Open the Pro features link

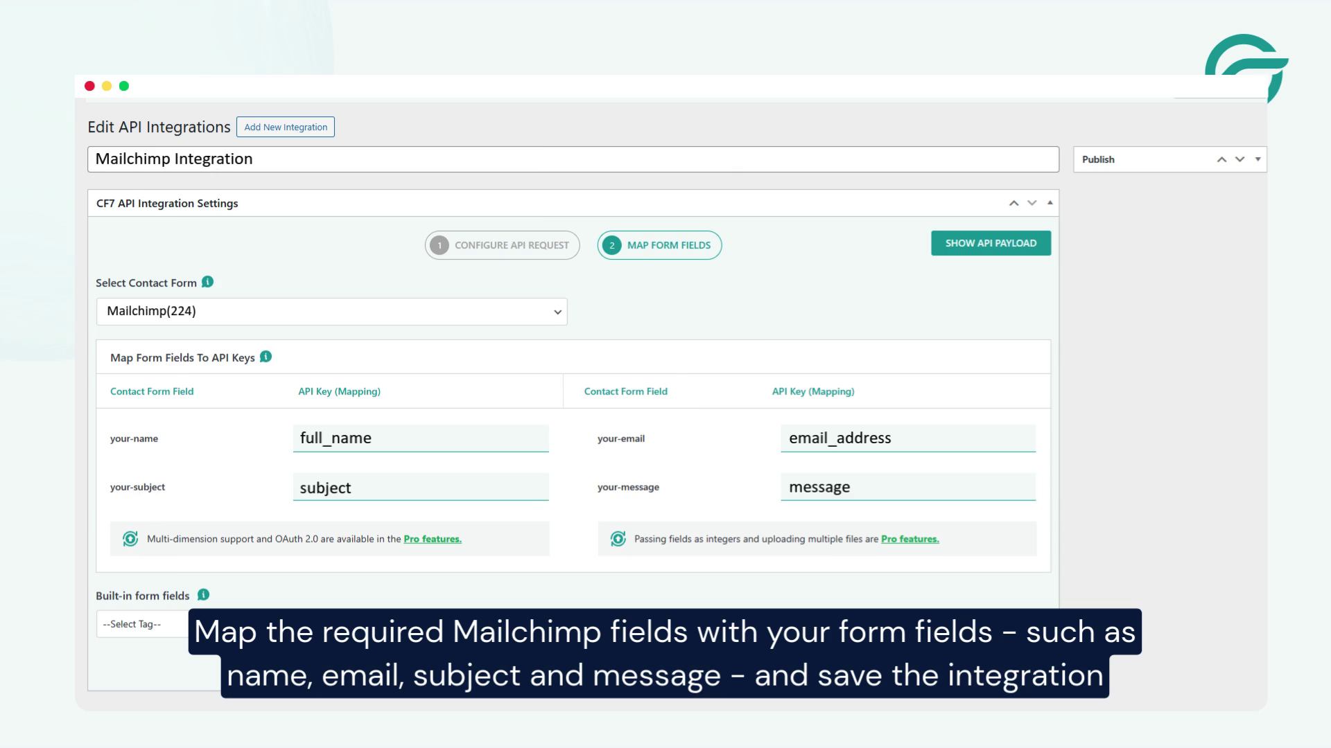pos(433,539)
